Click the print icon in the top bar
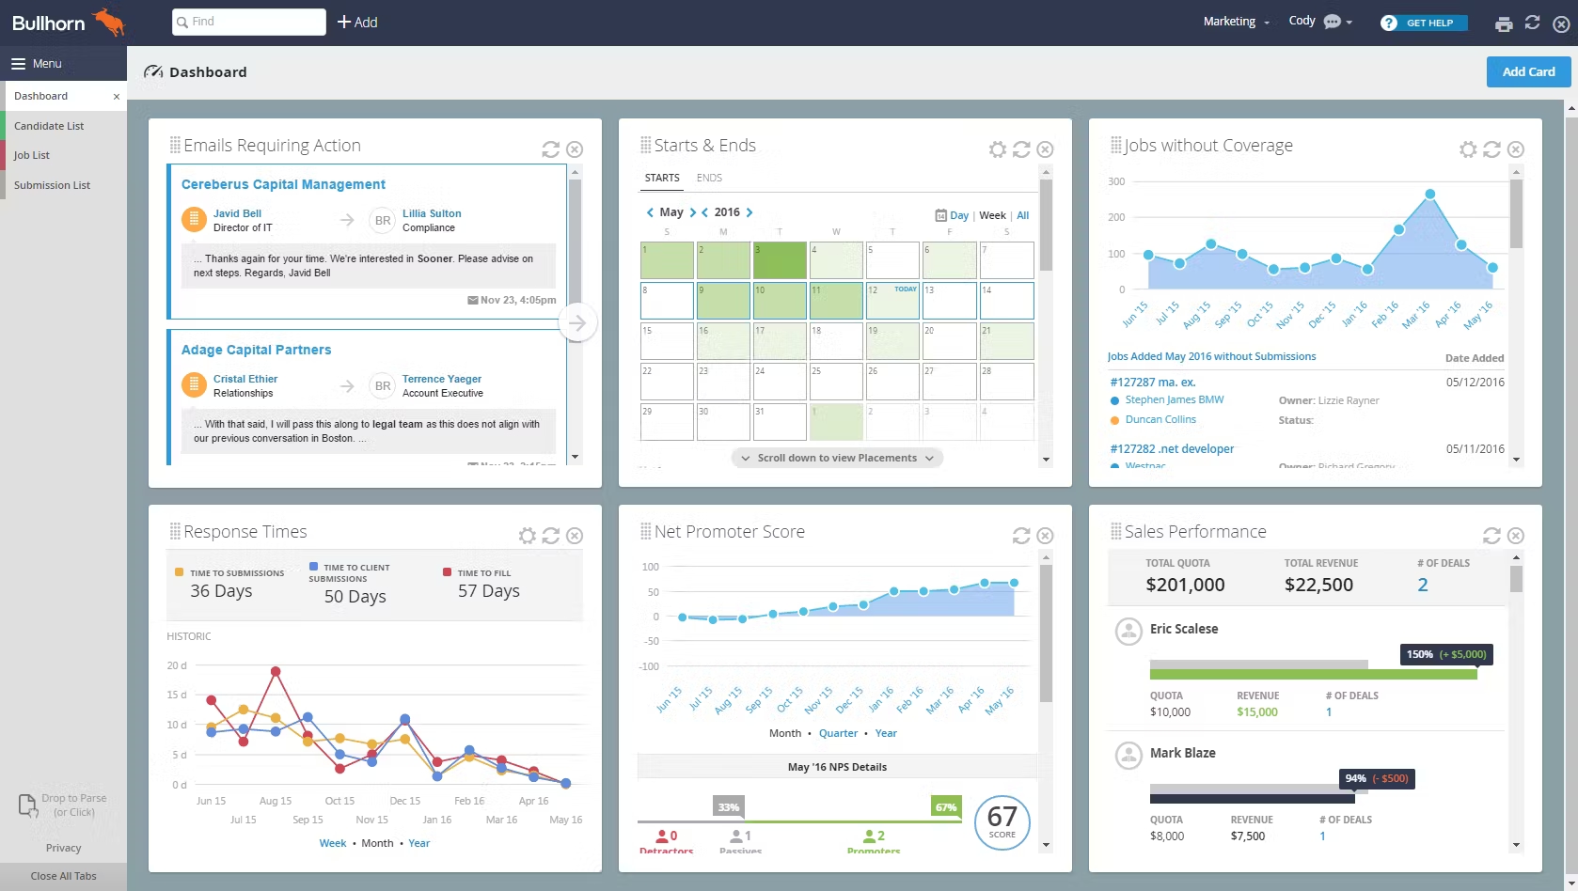The image size is (1578, 891). [x=1503, y=24]
